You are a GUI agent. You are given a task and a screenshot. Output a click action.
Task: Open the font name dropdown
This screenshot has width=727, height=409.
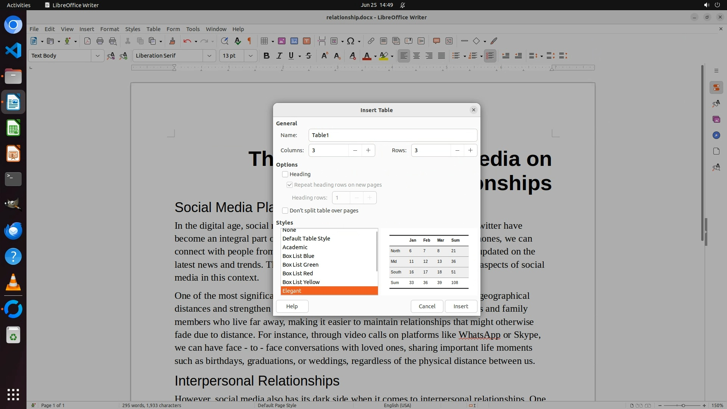click(x=209, y=56)
